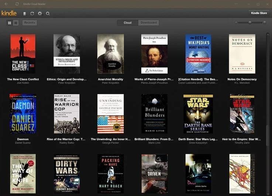
Task: Open the library book icon in toolbar
Action: 25,14
